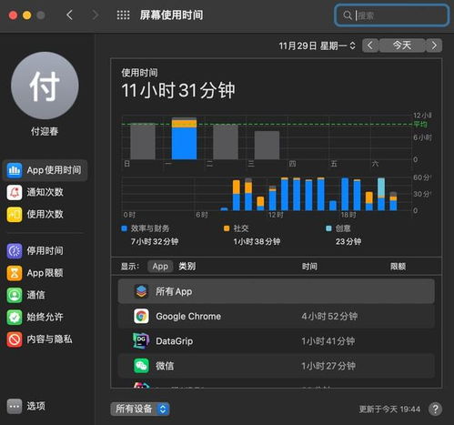Open 内容与隐私 restriction icon
This screenshot has height=425, width=454.
coord(15,339)
